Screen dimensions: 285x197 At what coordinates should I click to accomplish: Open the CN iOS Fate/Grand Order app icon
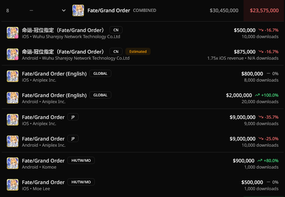[13, 33]
